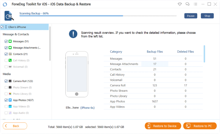Toggle the Ellen's iPhone checkbox
The image size is (220, 134).
click(x=2, y=27)
